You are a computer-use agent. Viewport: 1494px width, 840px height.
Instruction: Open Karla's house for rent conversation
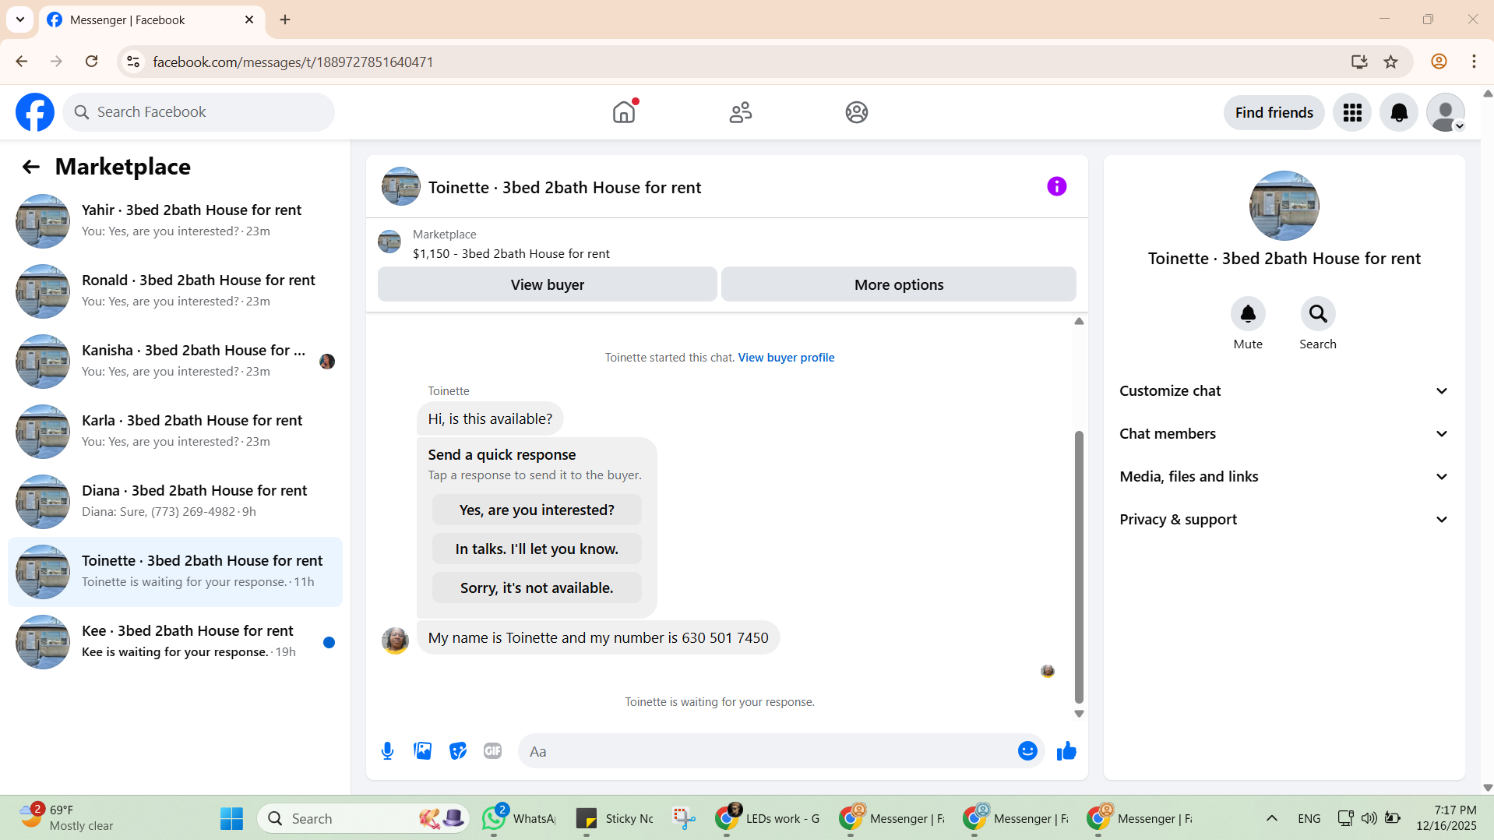pyautogui.click(x=175, y=432)
